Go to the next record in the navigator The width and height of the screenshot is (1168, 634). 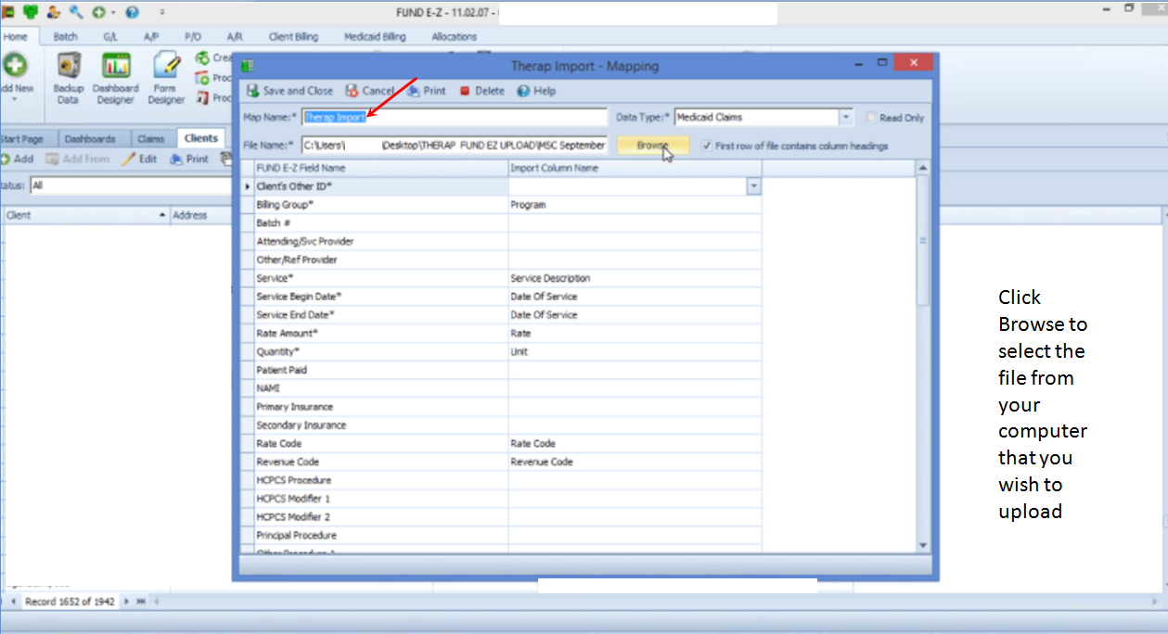click(127, 602)
